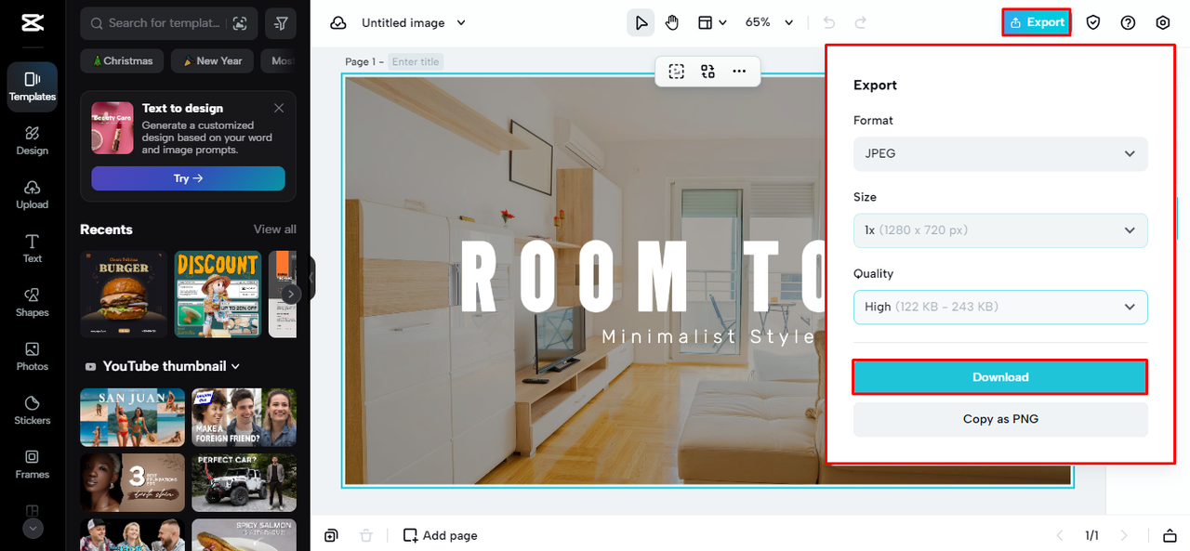The image size is (1190, 551).
Task: Click the Try button
Action: click(188, 178)
